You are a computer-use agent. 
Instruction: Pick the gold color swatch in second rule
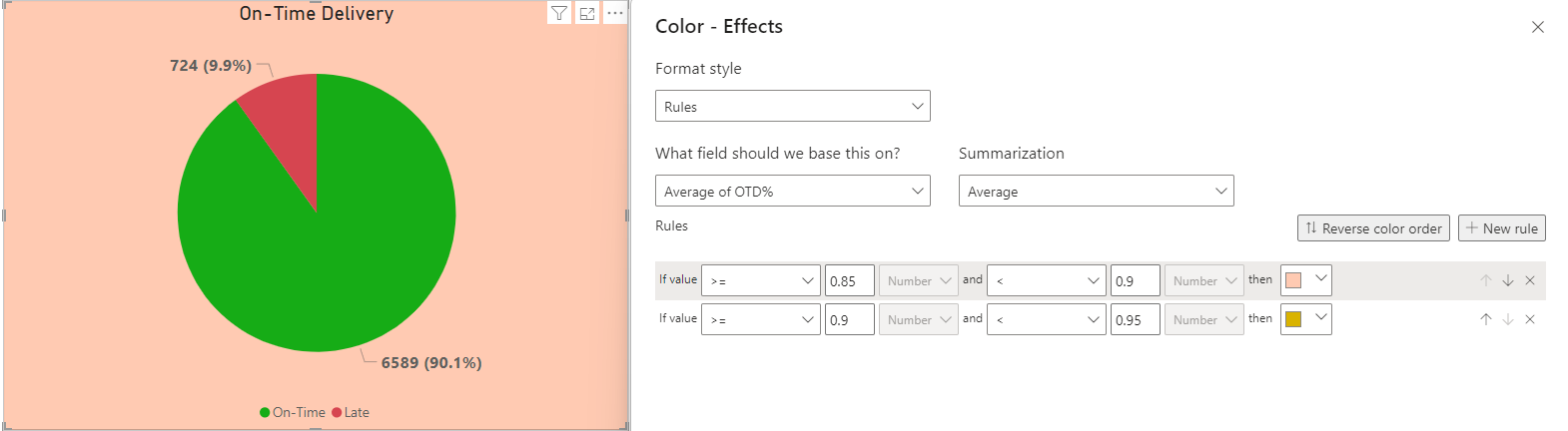point(1306,319)
